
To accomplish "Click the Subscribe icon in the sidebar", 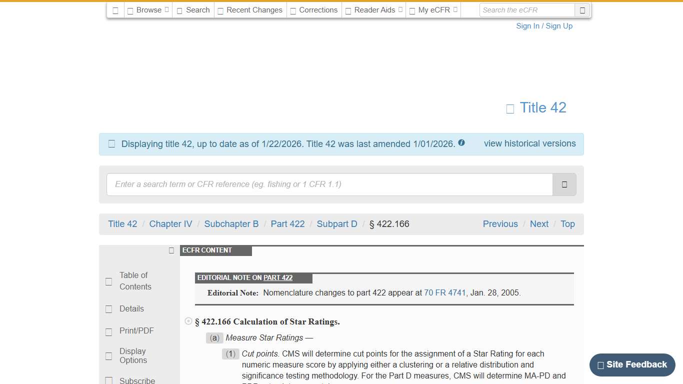I will coord(108,379).
